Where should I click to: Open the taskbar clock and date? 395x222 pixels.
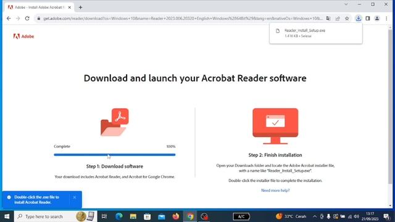370,216
